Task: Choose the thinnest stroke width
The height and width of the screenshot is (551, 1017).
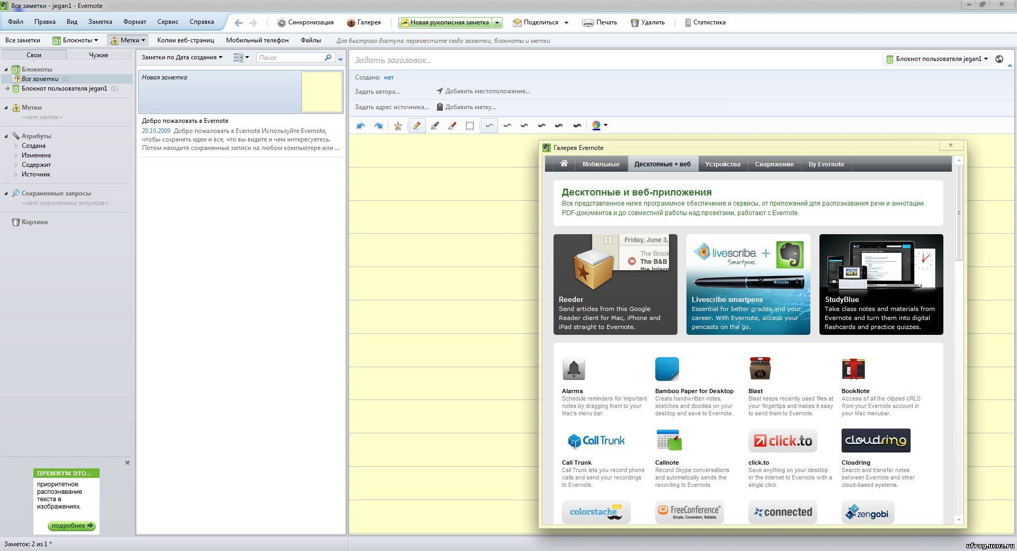Action: click(x=489, y=126)
